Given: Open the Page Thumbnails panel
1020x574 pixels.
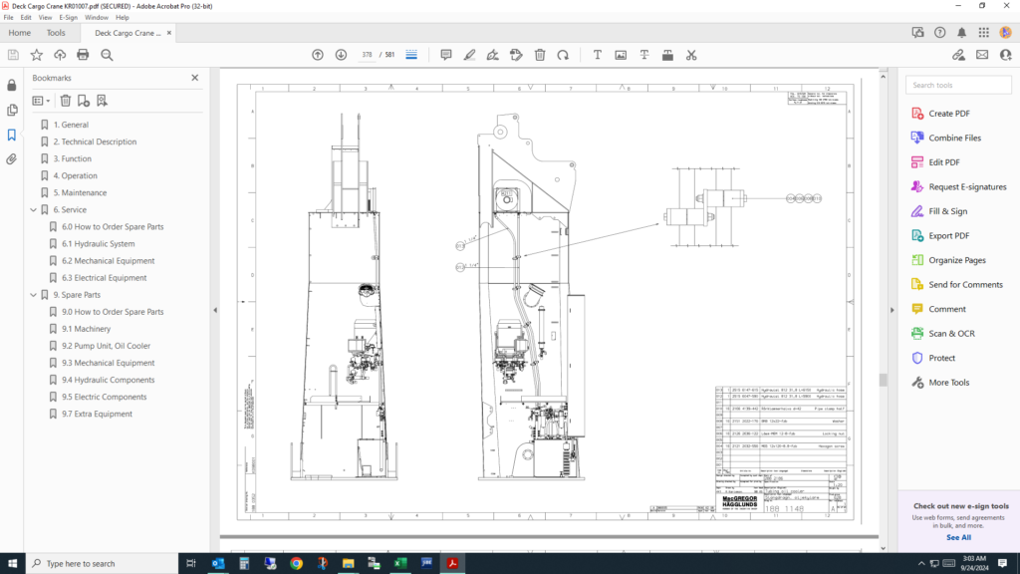Looking at the screenshot, I should click(12, 110).
